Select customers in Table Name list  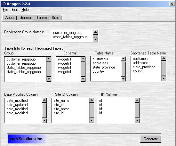pos(100,59)
